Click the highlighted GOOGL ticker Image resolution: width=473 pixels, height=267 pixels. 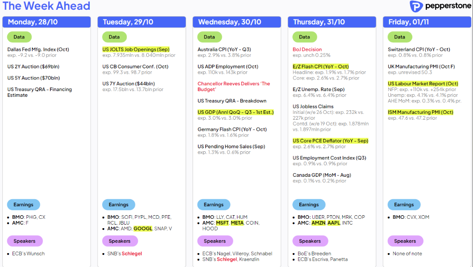pos(143,229)
